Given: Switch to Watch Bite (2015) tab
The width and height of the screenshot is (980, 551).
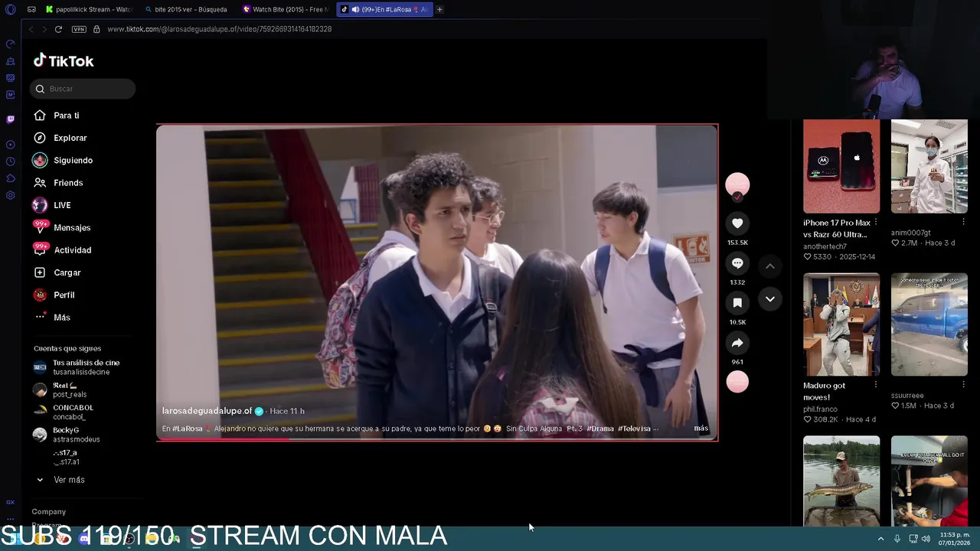Looking at the screenshot, I should click(x=285, y=9).
